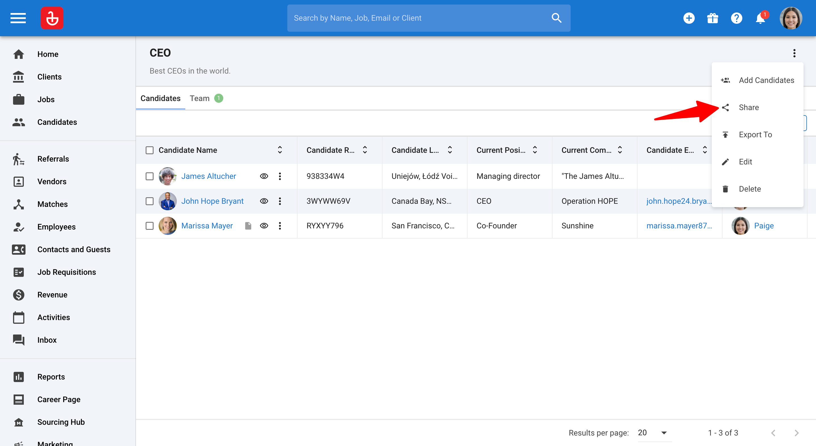The image size is (816, 446).
Task: Check James Altucher's row checkbox
Action: click(x=150, y=176)
